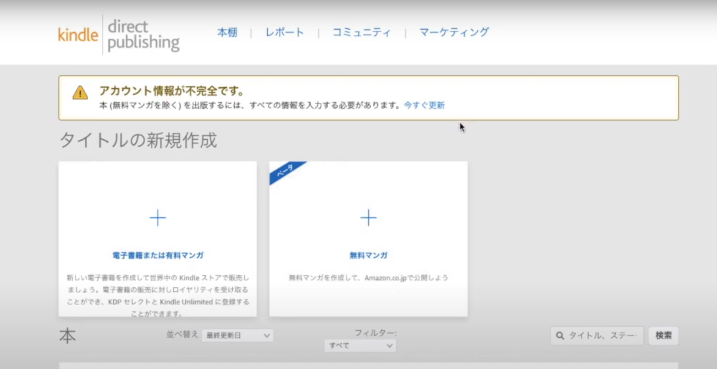Click the magnifier icon in search field
The width and height of the screenshot is (717, 369).
560,336
